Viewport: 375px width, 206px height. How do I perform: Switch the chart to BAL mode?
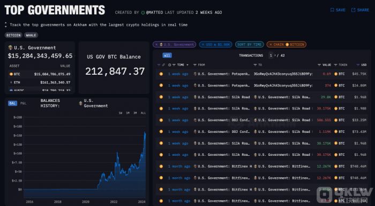(x=12, y=103)
